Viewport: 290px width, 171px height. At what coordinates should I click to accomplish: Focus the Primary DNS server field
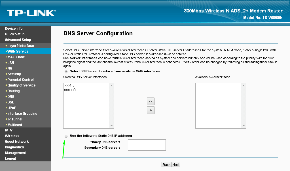(x=147, y=142)
